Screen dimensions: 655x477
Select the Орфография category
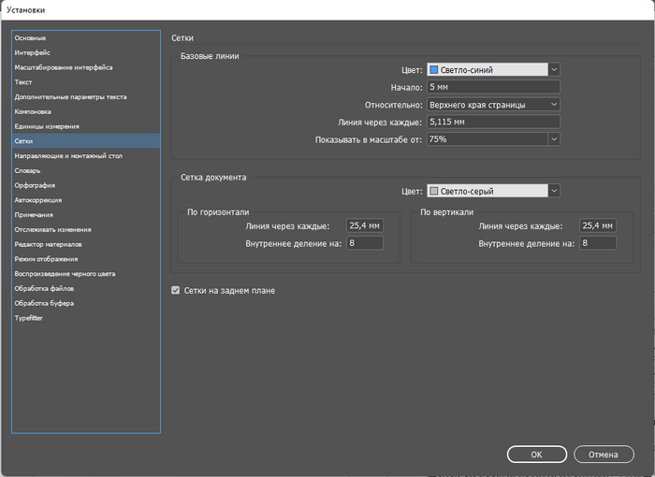34,185
